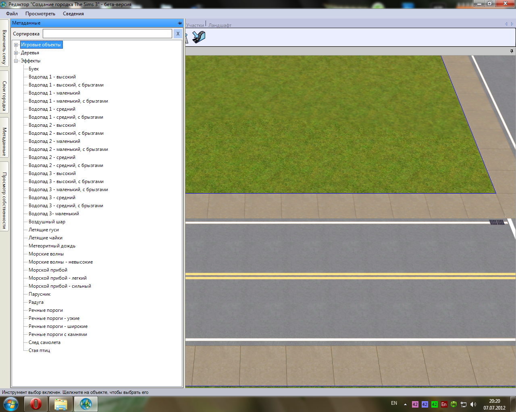Image resolution: width=516 pixels, height=412 pixels.
Task: Open the Файл menu
Action: tap(12, 14)
